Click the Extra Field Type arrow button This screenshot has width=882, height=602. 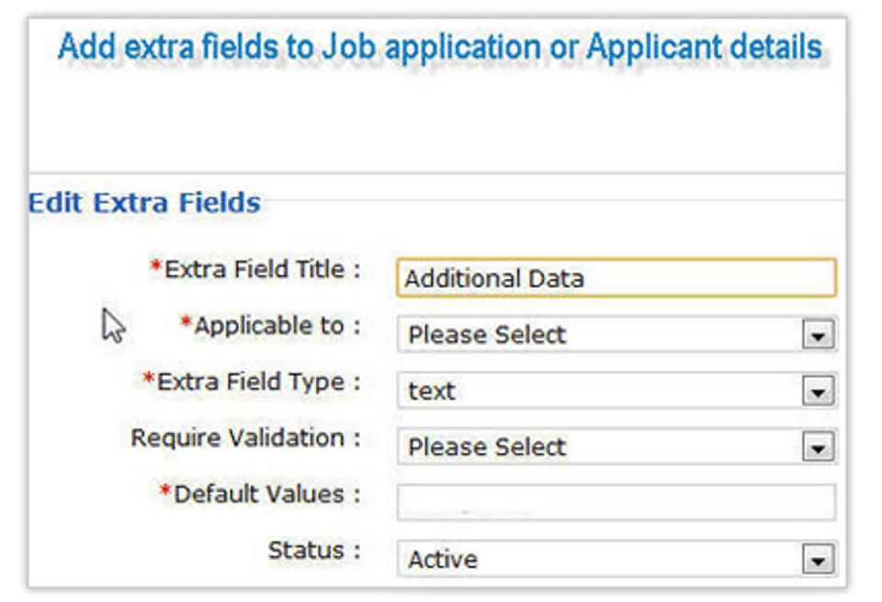click(x=817, y=392)
